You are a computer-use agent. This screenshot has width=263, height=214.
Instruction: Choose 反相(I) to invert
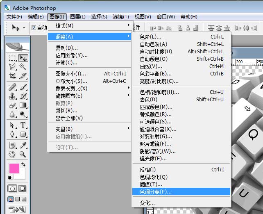(x=181, y=170)
